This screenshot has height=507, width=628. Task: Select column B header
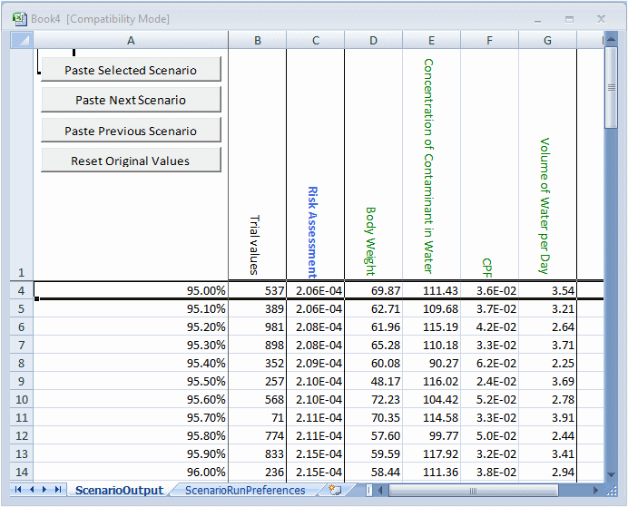pyautogui.click(x=257, y=40)
